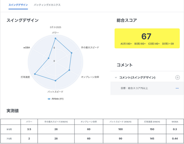Select the スイングデザイン tab
This screenshot has width=184, height=144.
(x=18, y=5)
